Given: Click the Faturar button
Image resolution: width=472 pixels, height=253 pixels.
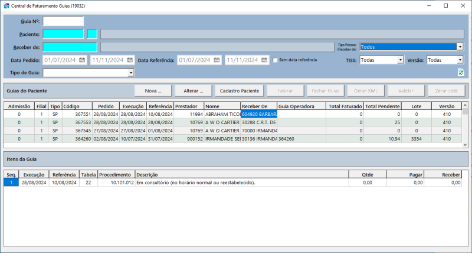Looking at the screenshot, I should (285, 91).
